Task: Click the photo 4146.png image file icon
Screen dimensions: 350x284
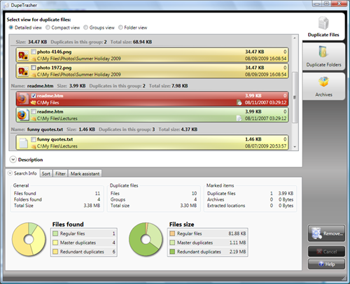Action: coord(23,55)
